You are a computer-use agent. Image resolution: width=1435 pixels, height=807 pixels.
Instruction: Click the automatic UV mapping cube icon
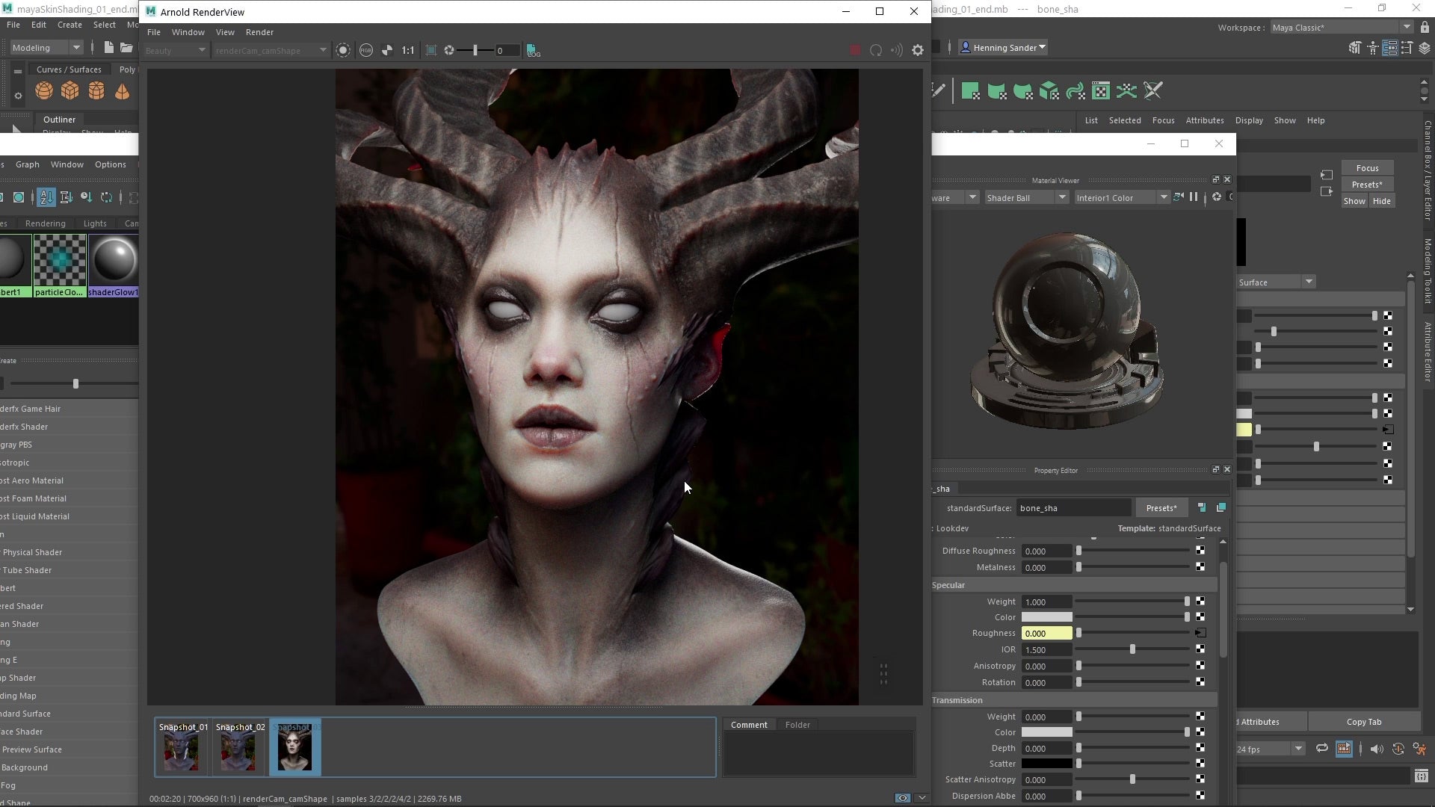tap(1049, 91)
